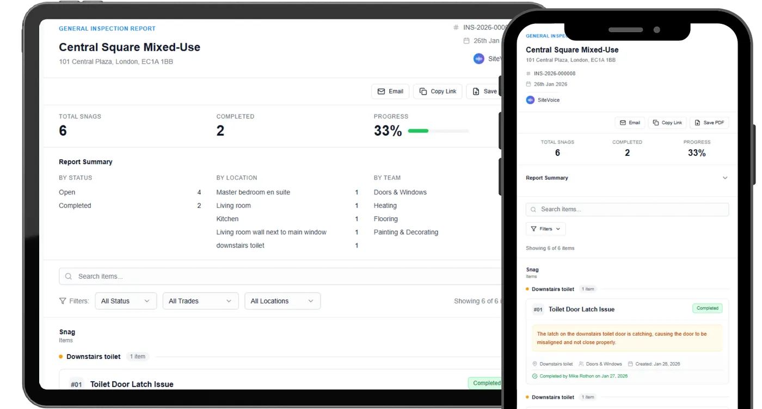762x409 pixels.
Task: Click Toilet Door Latch Issue title on phone
Action: [x=581, y=309]
